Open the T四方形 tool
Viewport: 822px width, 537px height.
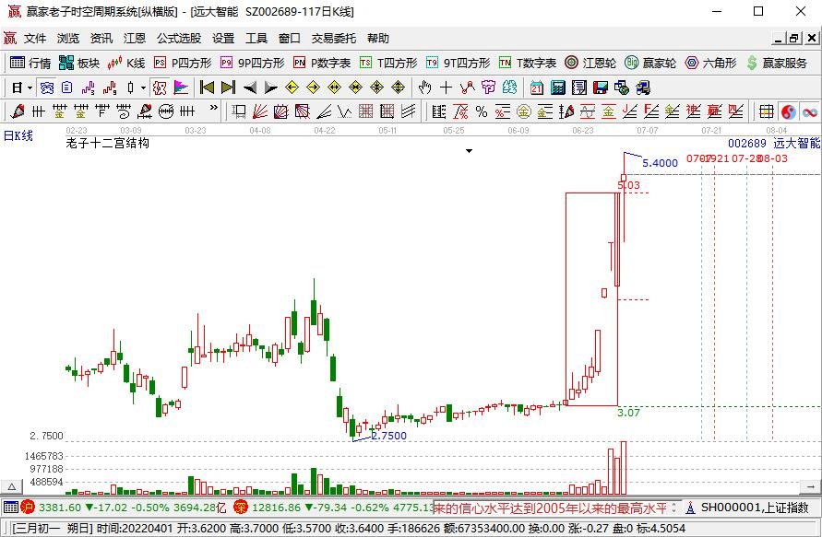point(388,63)
